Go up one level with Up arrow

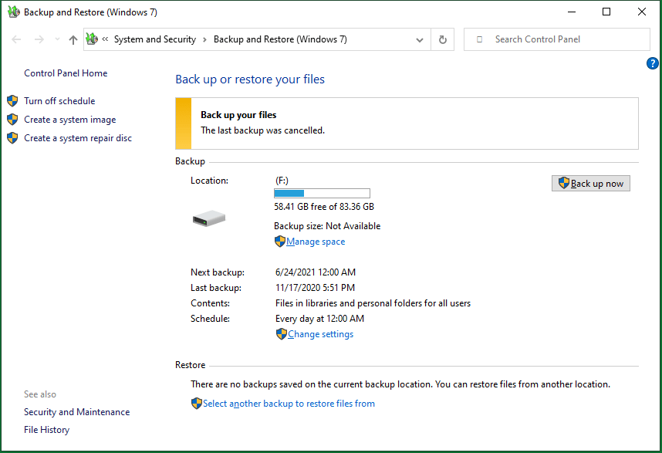tap(73, 39)
